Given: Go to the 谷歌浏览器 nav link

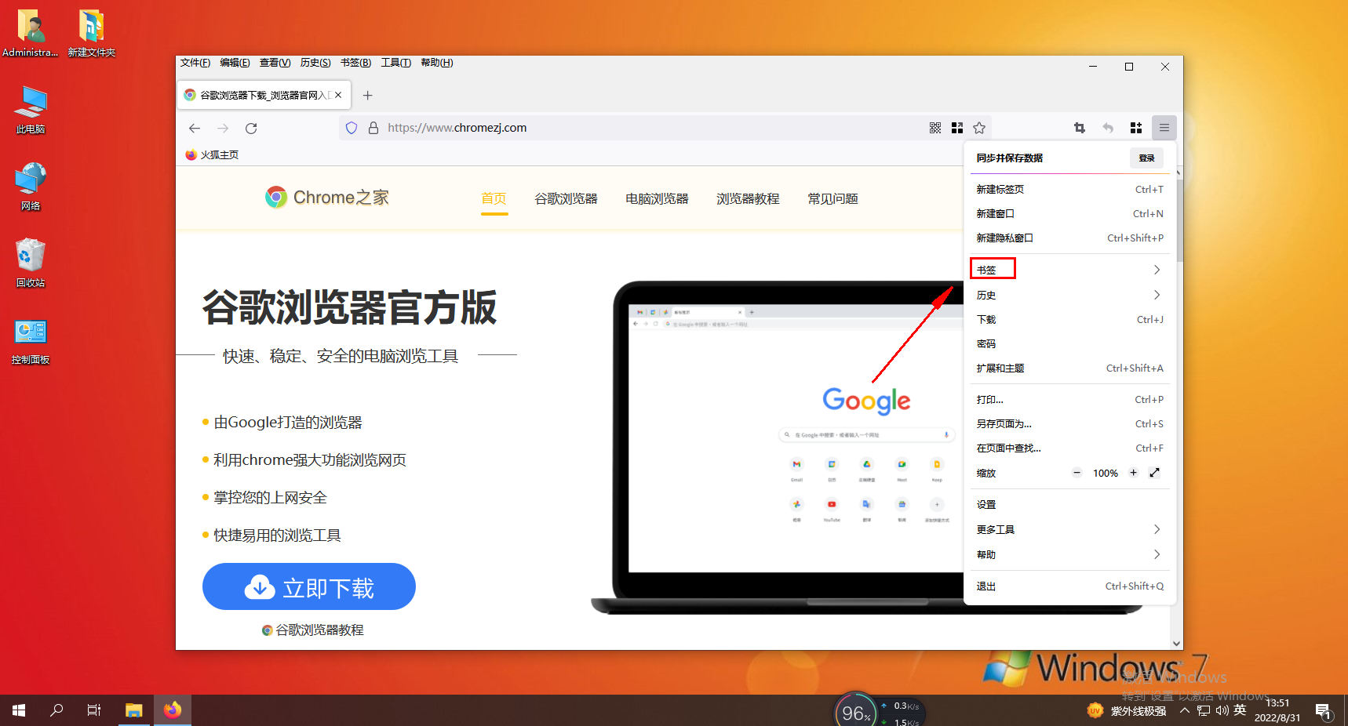Looking at the screenshot, I should [566, 198].
